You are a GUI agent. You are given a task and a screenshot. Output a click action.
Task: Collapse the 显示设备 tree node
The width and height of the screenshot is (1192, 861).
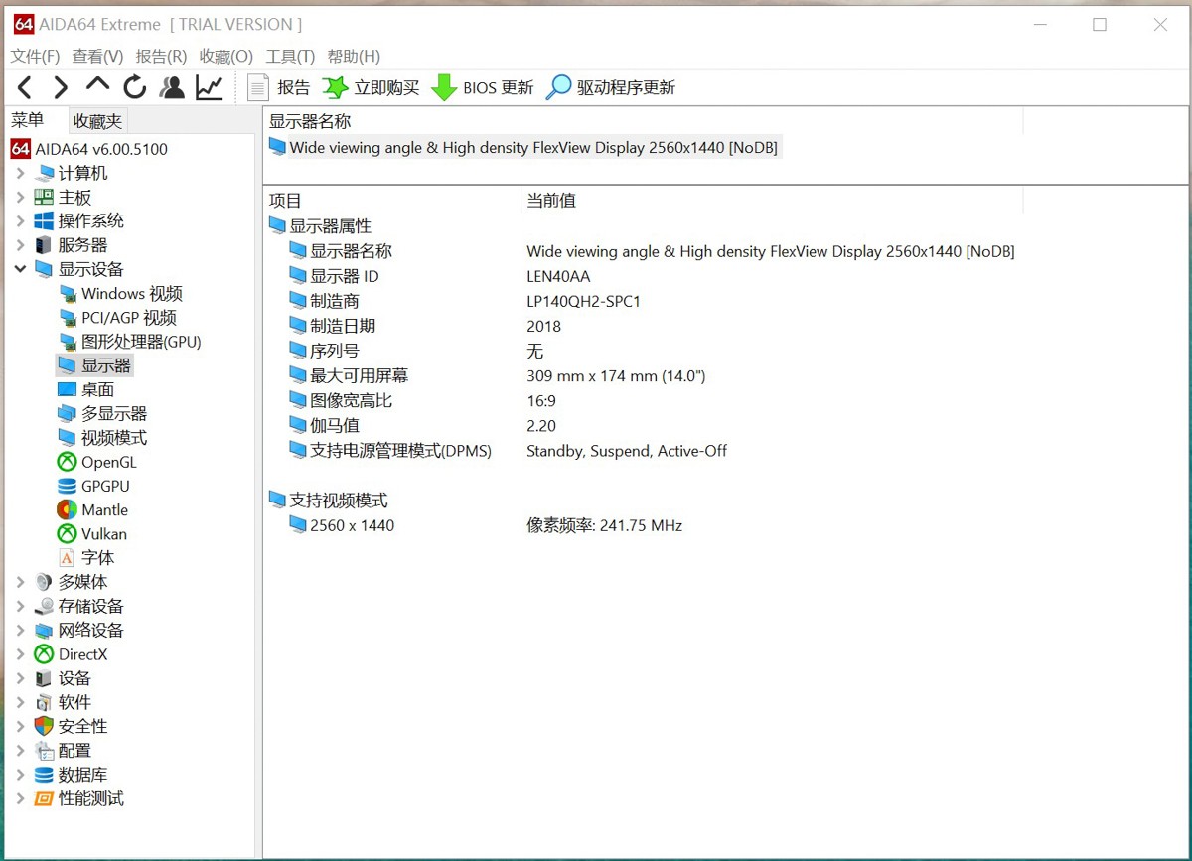pyautogui.click(x=20, y=269)
